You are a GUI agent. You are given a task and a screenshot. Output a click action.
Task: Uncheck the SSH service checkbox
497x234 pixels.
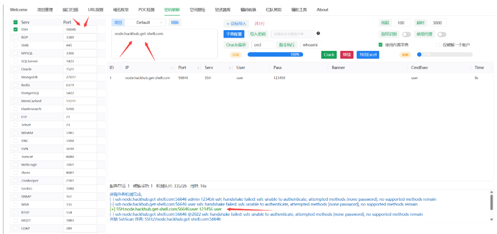click(15, 30)
